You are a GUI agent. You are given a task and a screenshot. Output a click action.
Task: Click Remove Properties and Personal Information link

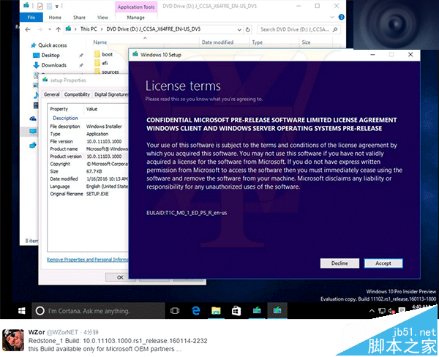click(88, 259)
